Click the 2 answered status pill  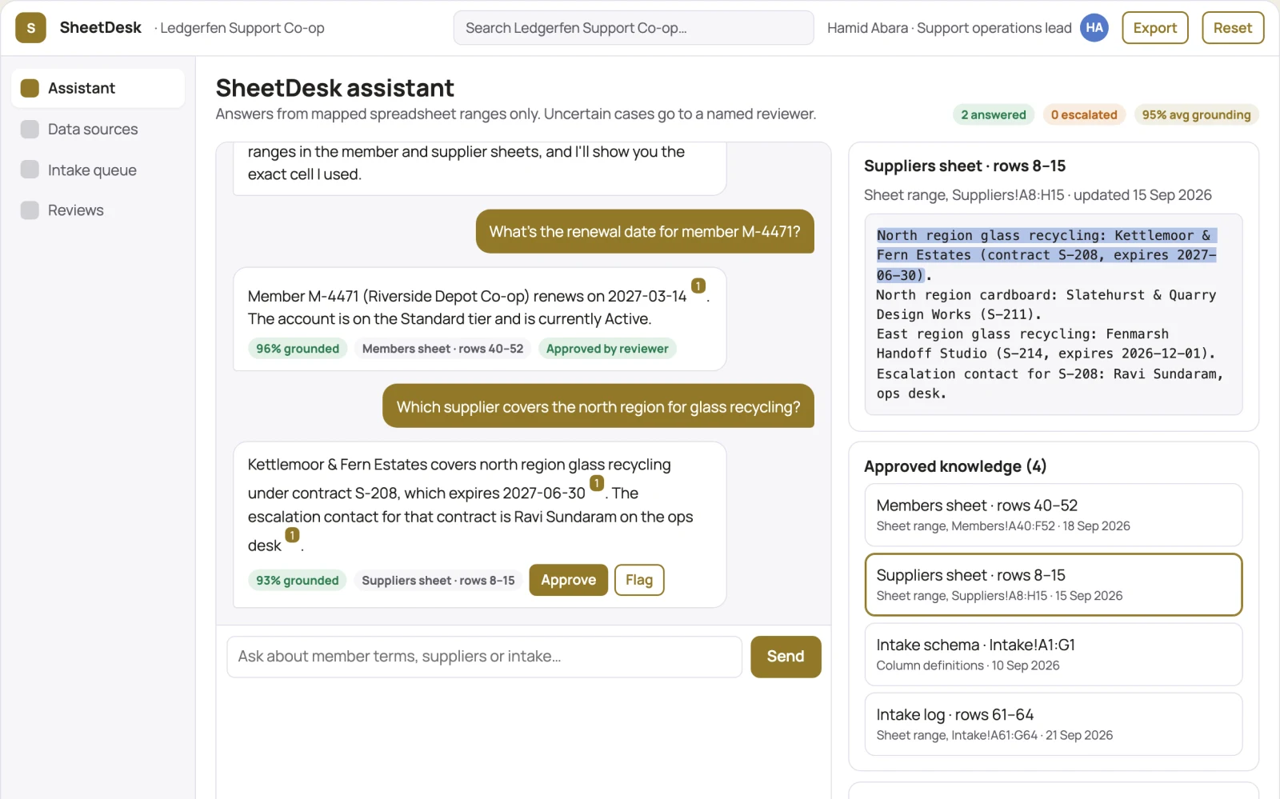pyautogui.click(x=994, y=115)
